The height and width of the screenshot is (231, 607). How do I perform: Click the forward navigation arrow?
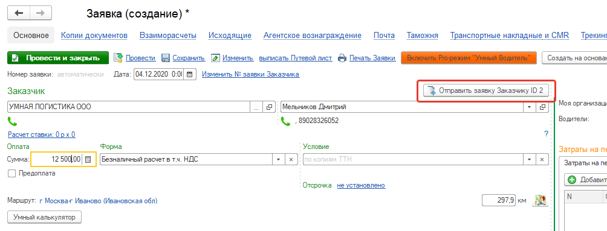(x=41, y=13)
